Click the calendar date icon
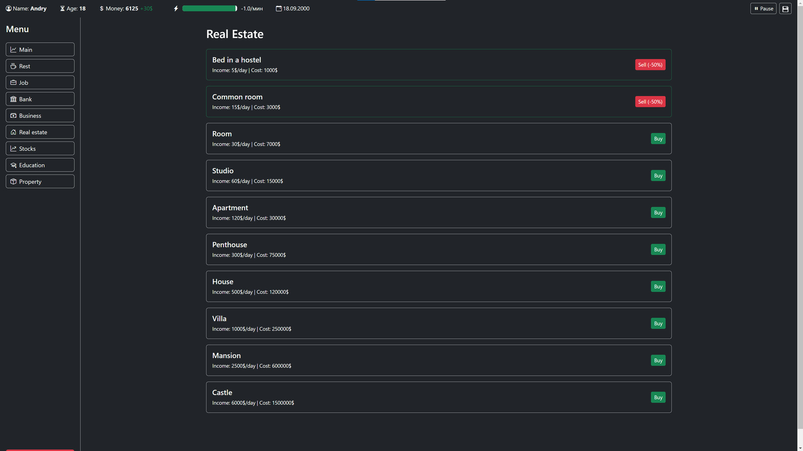 pyautogui.click(x=279, y=9)
